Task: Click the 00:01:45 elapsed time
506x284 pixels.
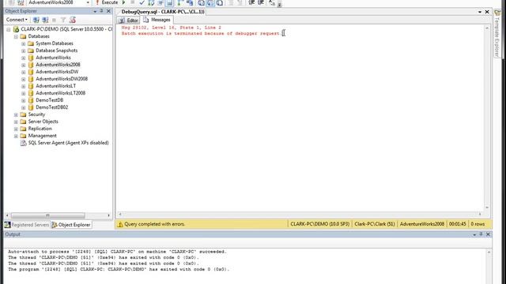Action: pyautogui.click(x=457, y=224)
